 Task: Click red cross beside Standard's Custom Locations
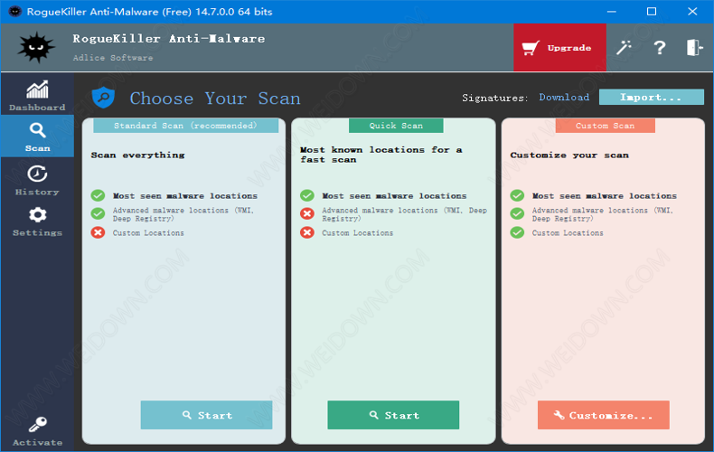(98, 233)
